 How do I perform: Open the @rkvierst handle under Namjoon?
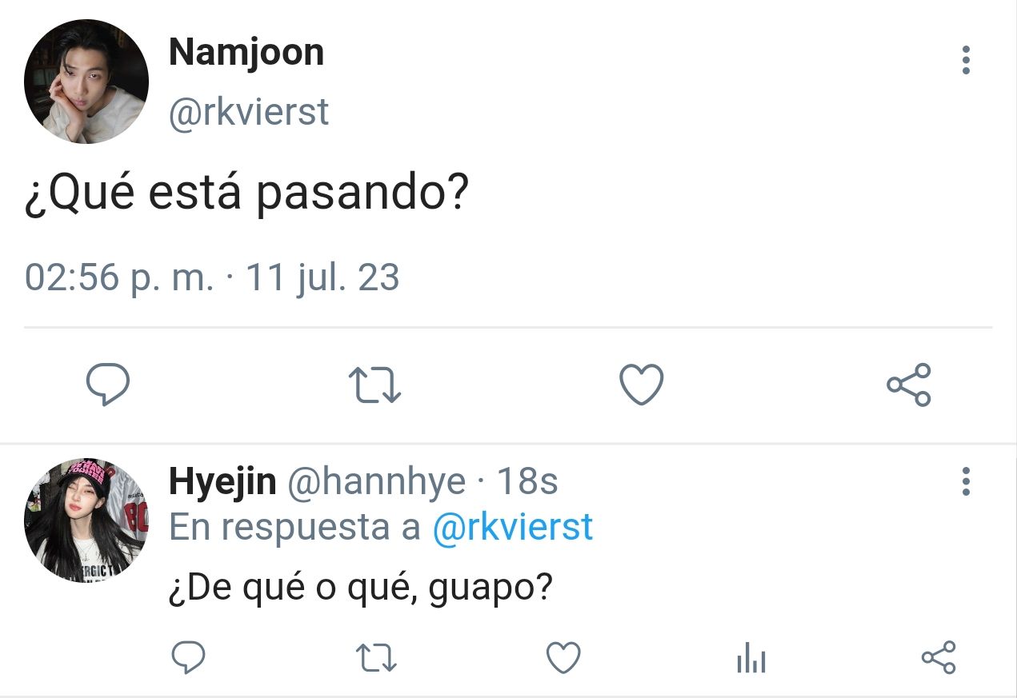249,113
